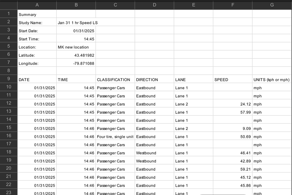Select column header A
The height and width of the screenshot is (195, 292).
pyautogui.click(x=37, y=5)
